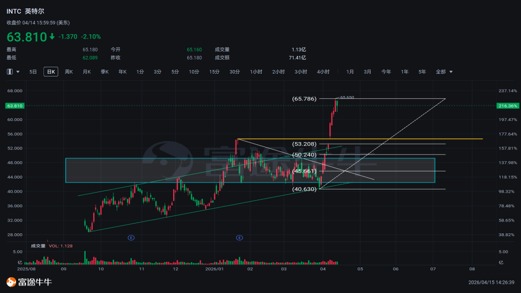Click the (40.630) Fibonacci level label

pyautogui.click(x=304, y=189)
